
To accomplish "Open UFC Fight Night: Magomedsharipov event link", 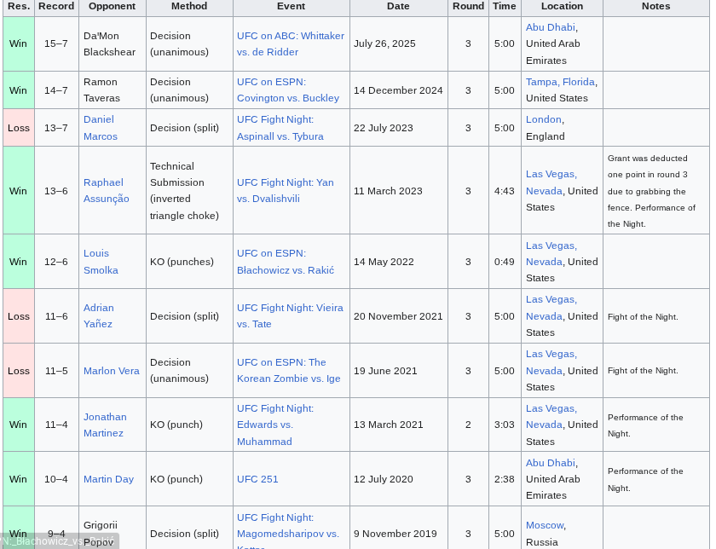I will click(x=288, y=529).
